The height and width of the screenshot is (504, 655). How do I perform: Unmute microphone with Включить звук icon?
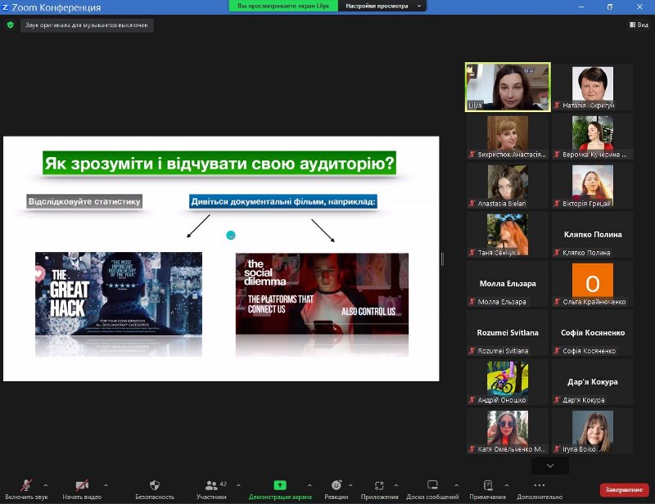click(27, 485)
